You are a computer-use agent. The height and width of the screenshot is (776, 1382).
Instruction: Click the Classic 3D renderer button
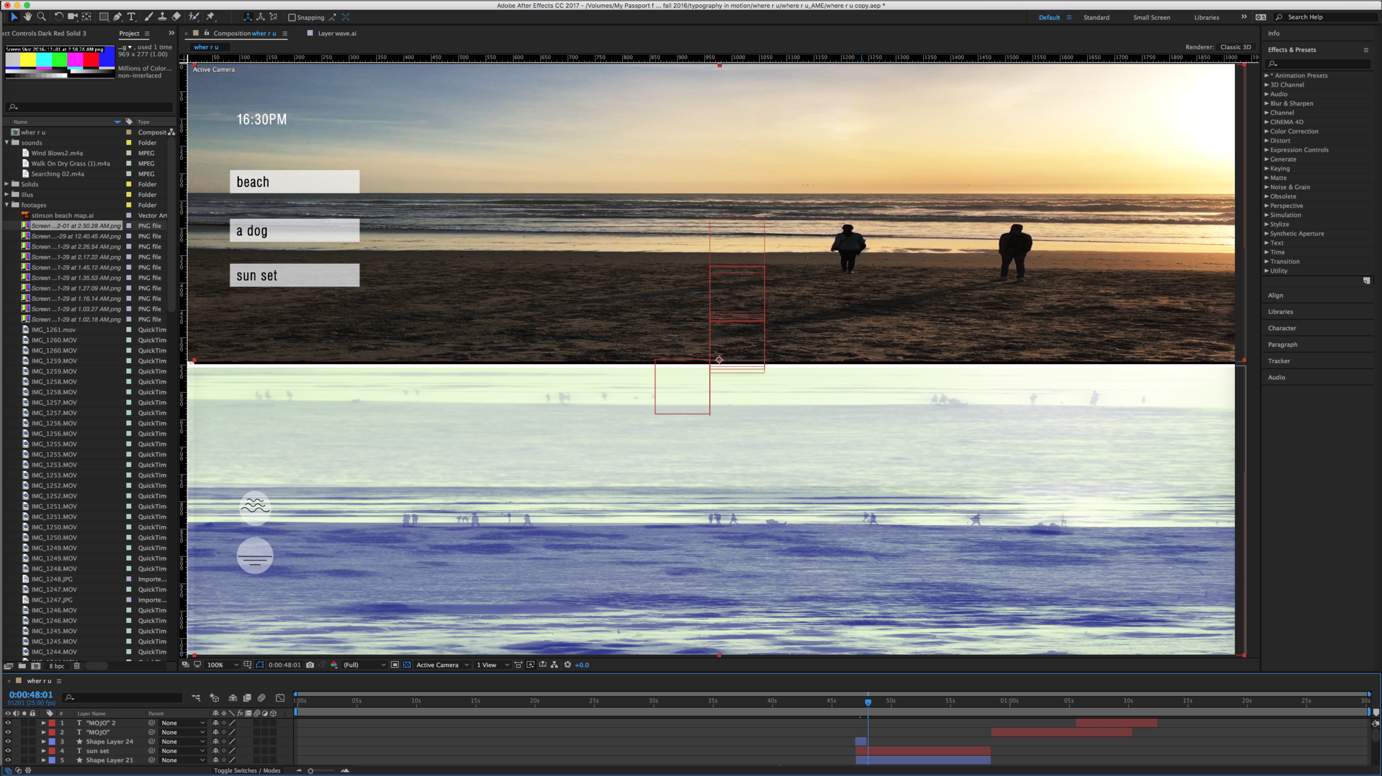(1236, 47)
